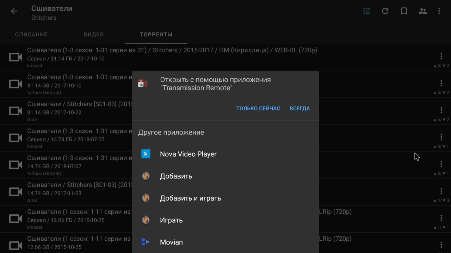Click the icon beside Играть
This screenshot has width=451, height=253.
[x=146, y=220]
